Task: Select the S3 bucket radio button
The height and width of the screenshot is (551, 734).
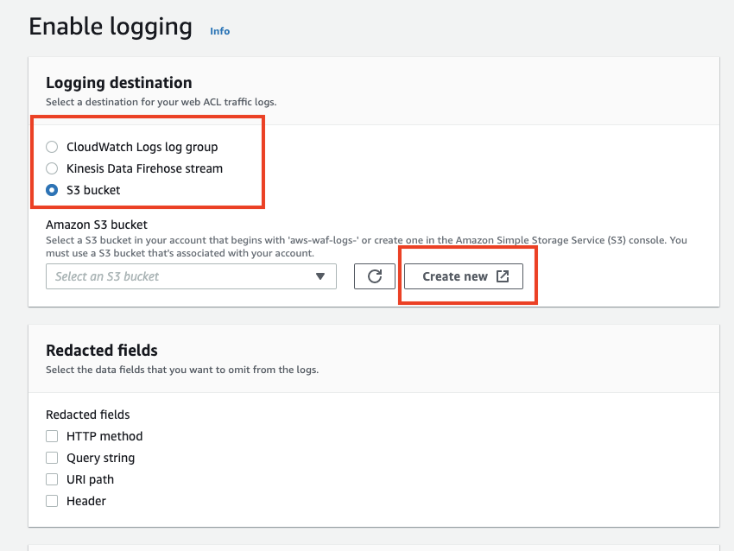Action: [52, 190]
